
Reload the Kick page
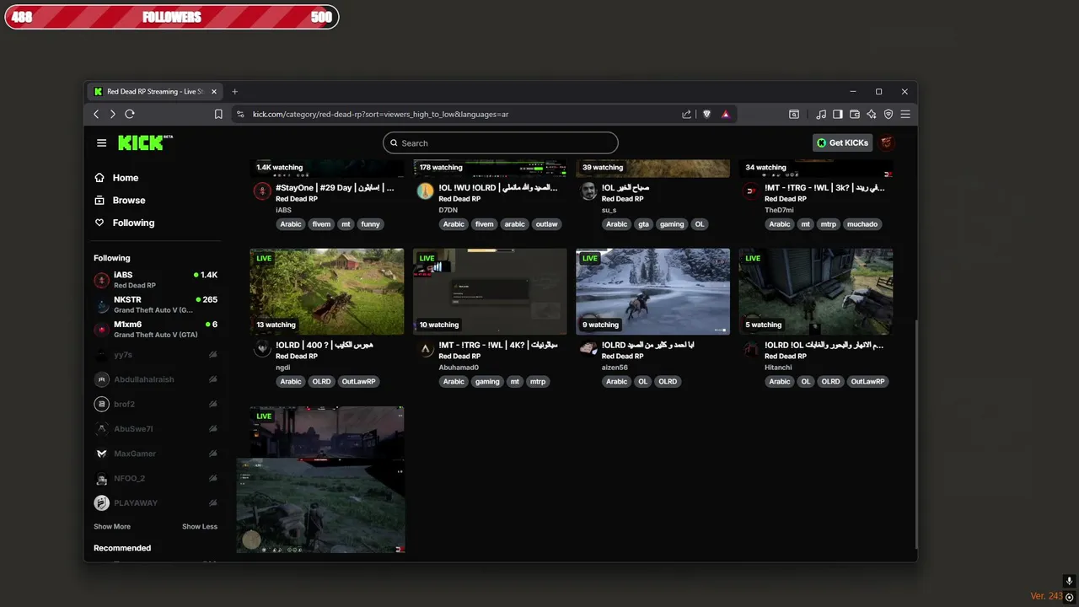coord(130,114)
